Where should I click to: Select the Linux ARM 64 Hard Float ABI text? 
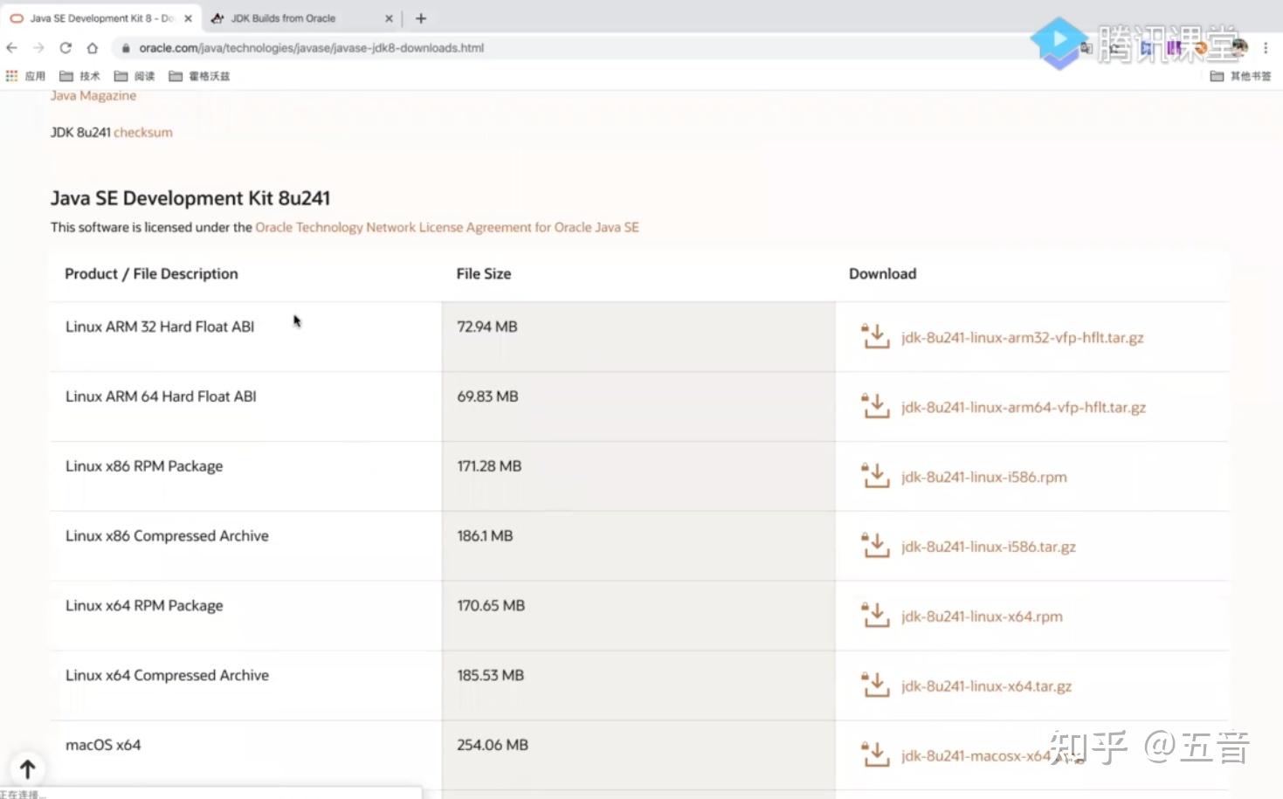pos(161,396)
